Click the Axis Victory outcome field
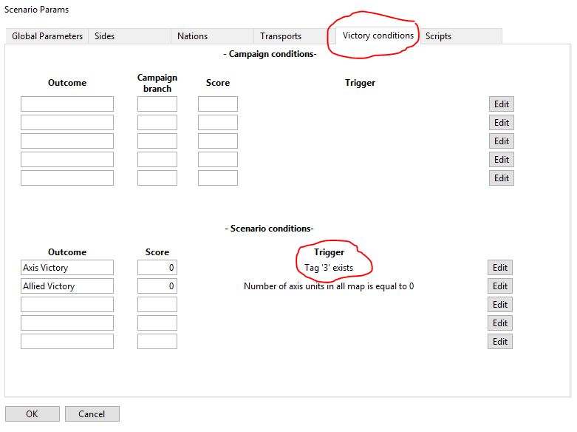 point(67,268)
